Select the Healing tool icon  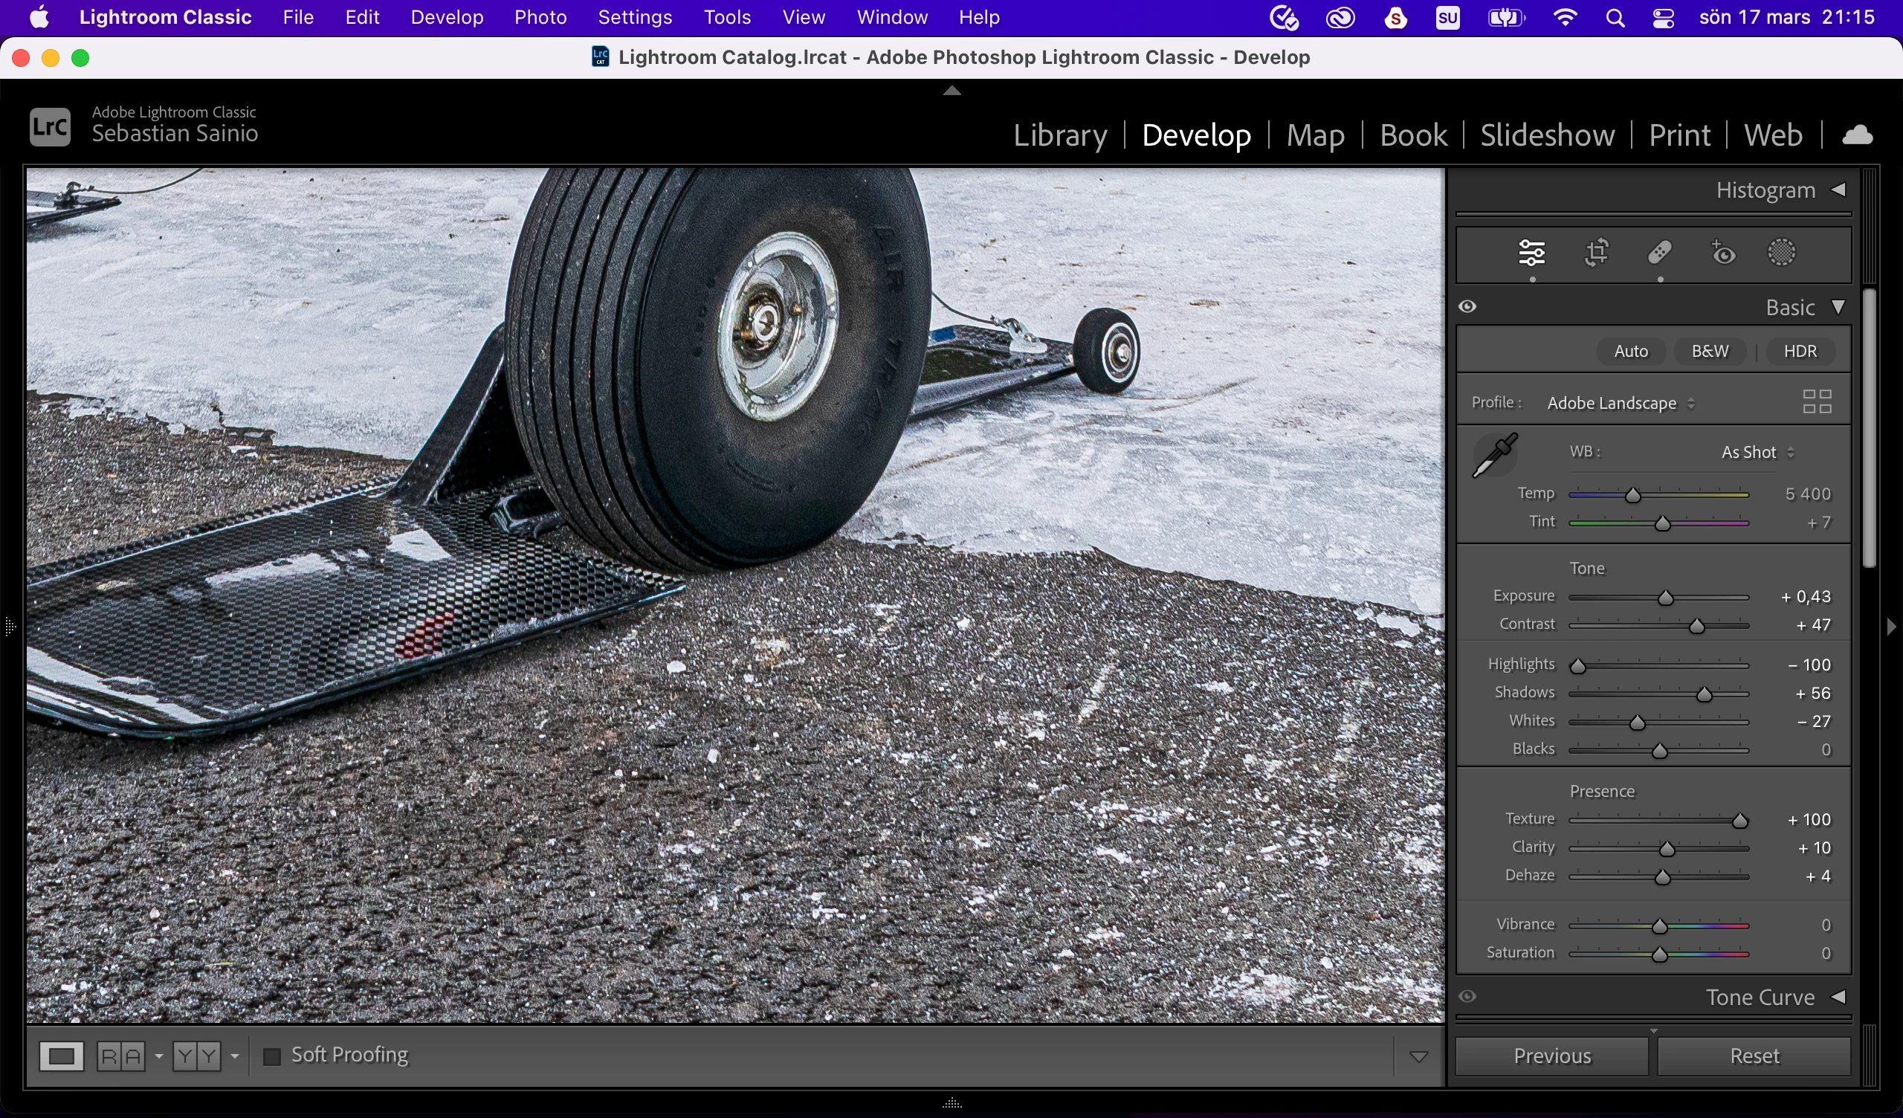1659,253
